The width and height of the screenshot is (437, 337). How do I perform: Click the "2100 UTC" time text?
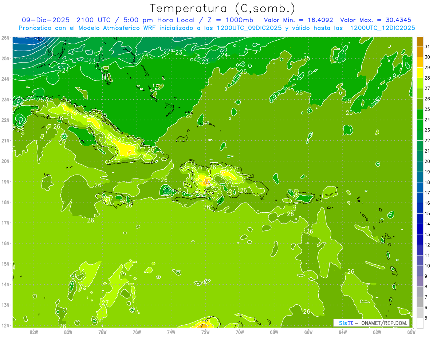[93, 20]
